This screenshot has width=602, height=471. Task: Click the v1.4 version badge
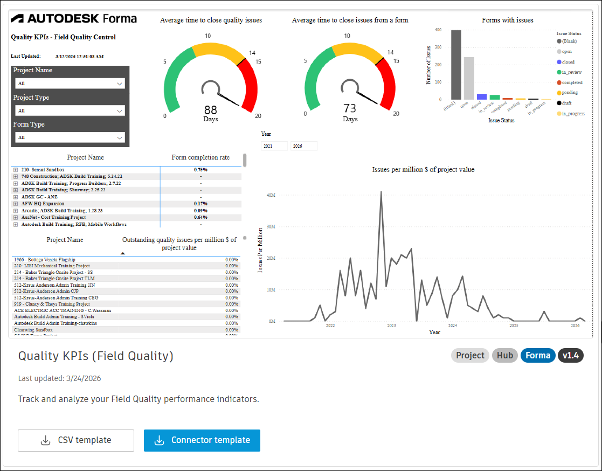(571, 356)
